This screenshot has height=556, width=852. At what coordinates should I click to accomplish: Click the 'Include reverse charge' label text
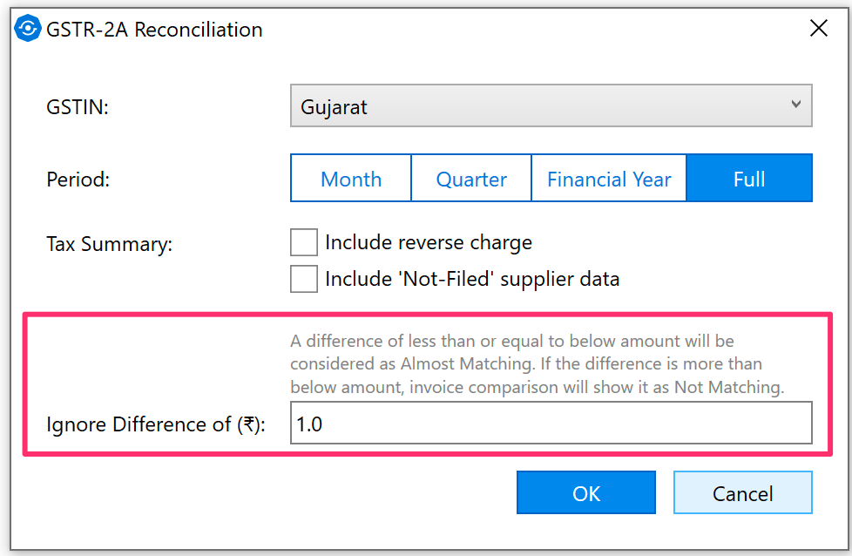428,242
